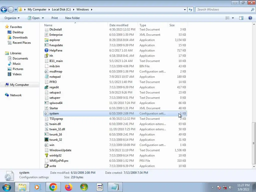Open Windows Media Player from taskbar
This screenshot has width=256, height=192.
point(37,187)
